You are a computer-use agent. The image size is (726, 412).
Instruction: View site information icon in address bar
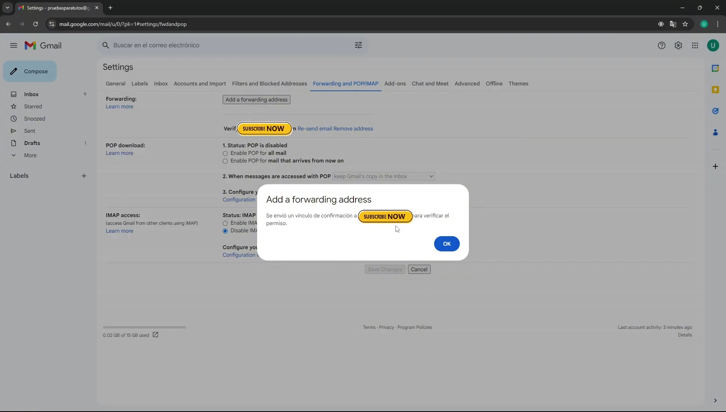pyautogui.click(x=52, y=24)
